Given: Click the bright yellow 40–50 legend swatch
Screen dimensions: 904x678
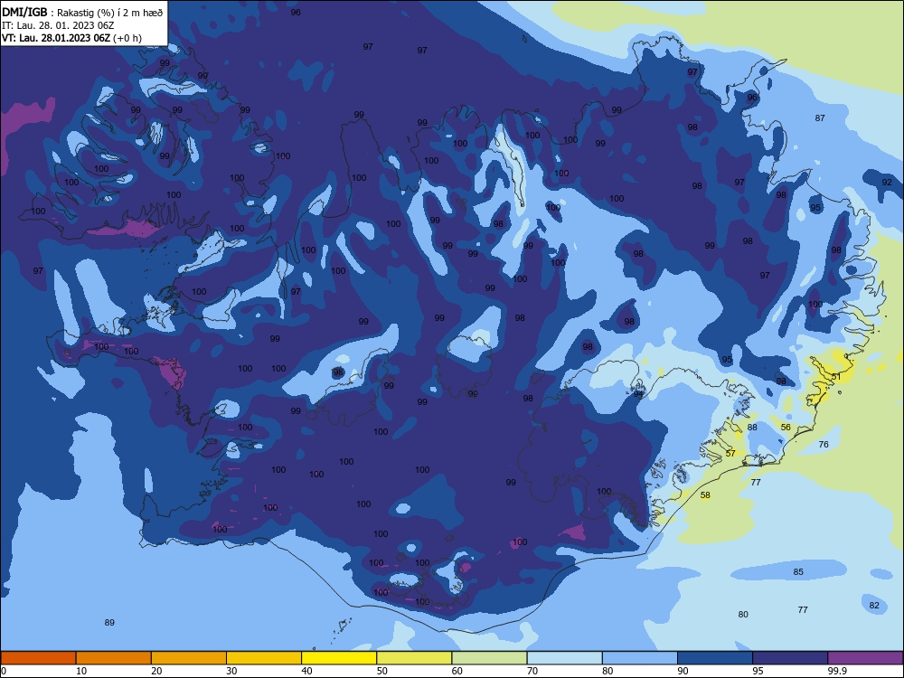Looking at the screenshot, I should (x=339, y=658).
